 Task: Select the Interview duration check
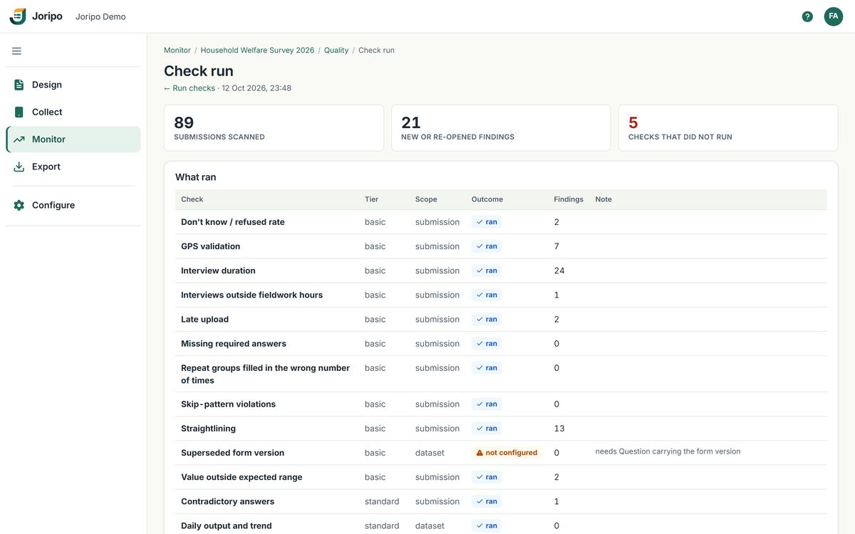[218, 271]
